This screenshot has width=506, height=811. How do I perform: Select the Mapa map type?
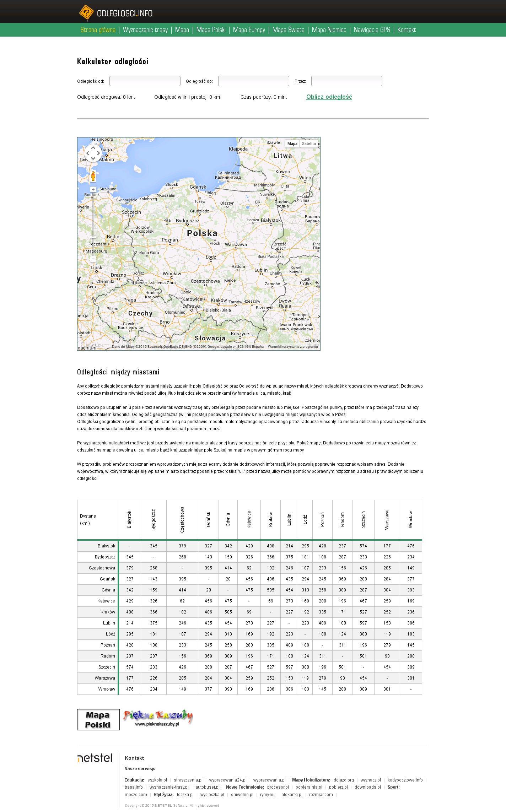coord(292,144)
